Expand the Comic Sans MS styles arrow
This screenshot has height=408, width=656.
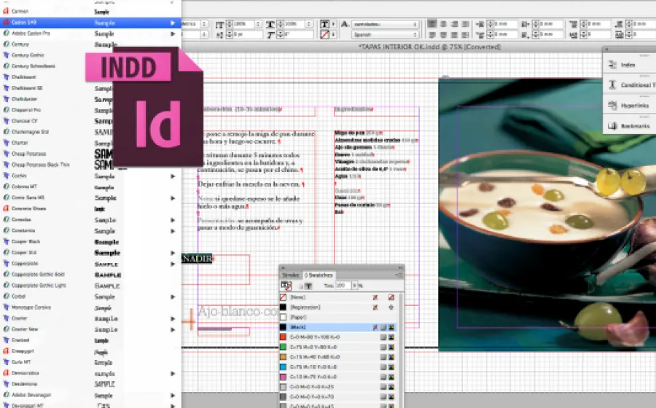click(173, 198)
